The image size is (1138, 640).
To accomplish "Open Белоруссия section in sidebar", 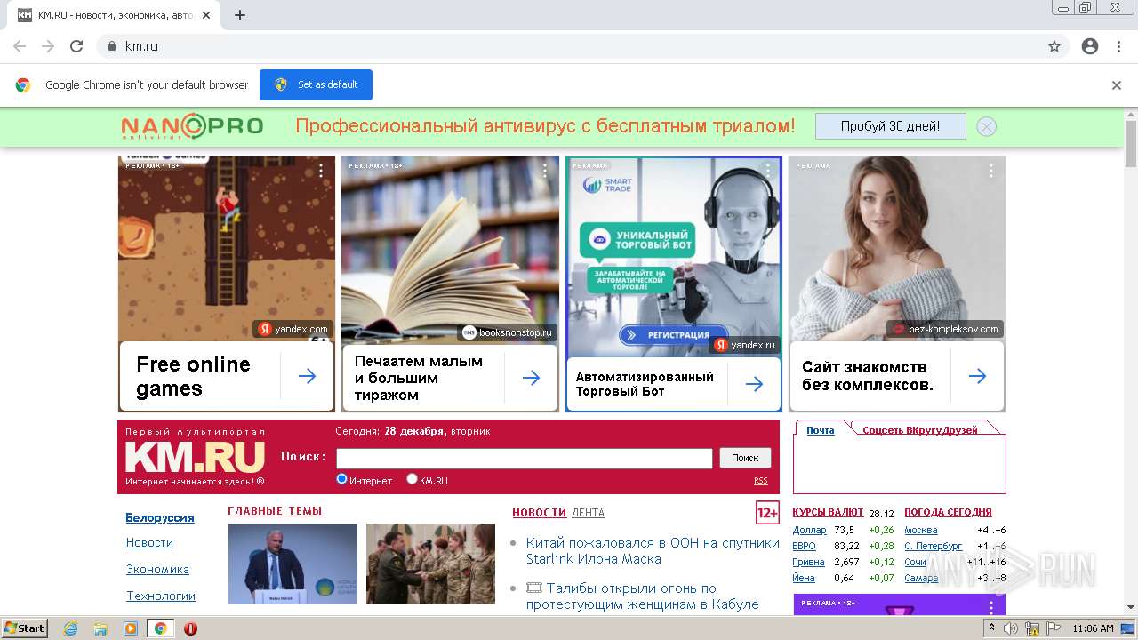I will point(160,517).
